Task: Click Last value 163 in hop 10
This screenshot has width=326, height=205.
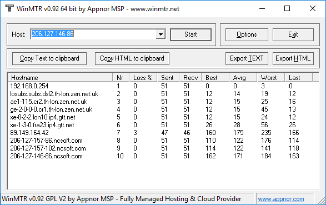Action: coord(294,156)
